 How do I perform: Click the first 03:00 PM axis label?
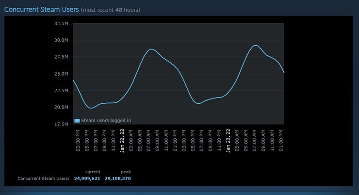78,141
